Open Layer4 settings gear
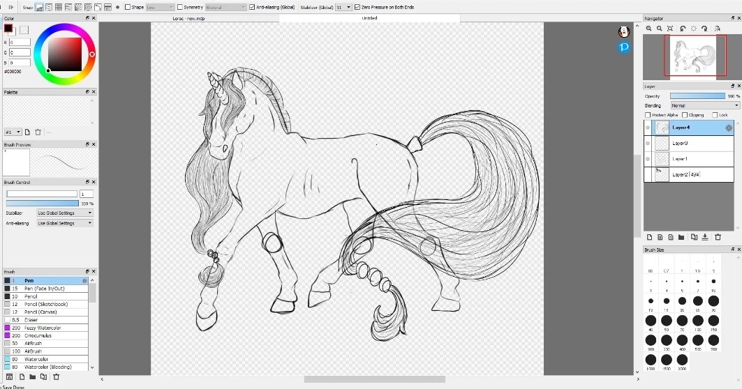Screen dimensions: 742x389 pos(729,128)
